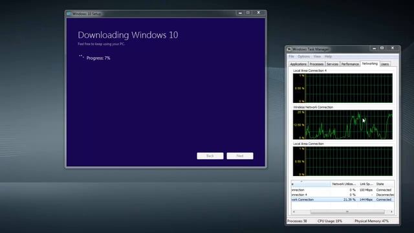Click the Windows 10 Setup title bar icon
The width and height of the screenshot is (414, 233).
coord(69,14)
